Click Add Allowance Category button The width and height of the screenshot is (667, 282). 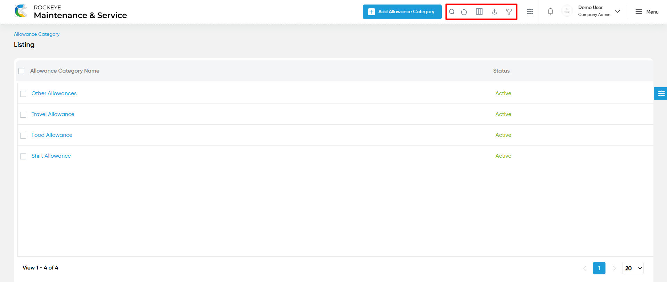pos(402,12)
